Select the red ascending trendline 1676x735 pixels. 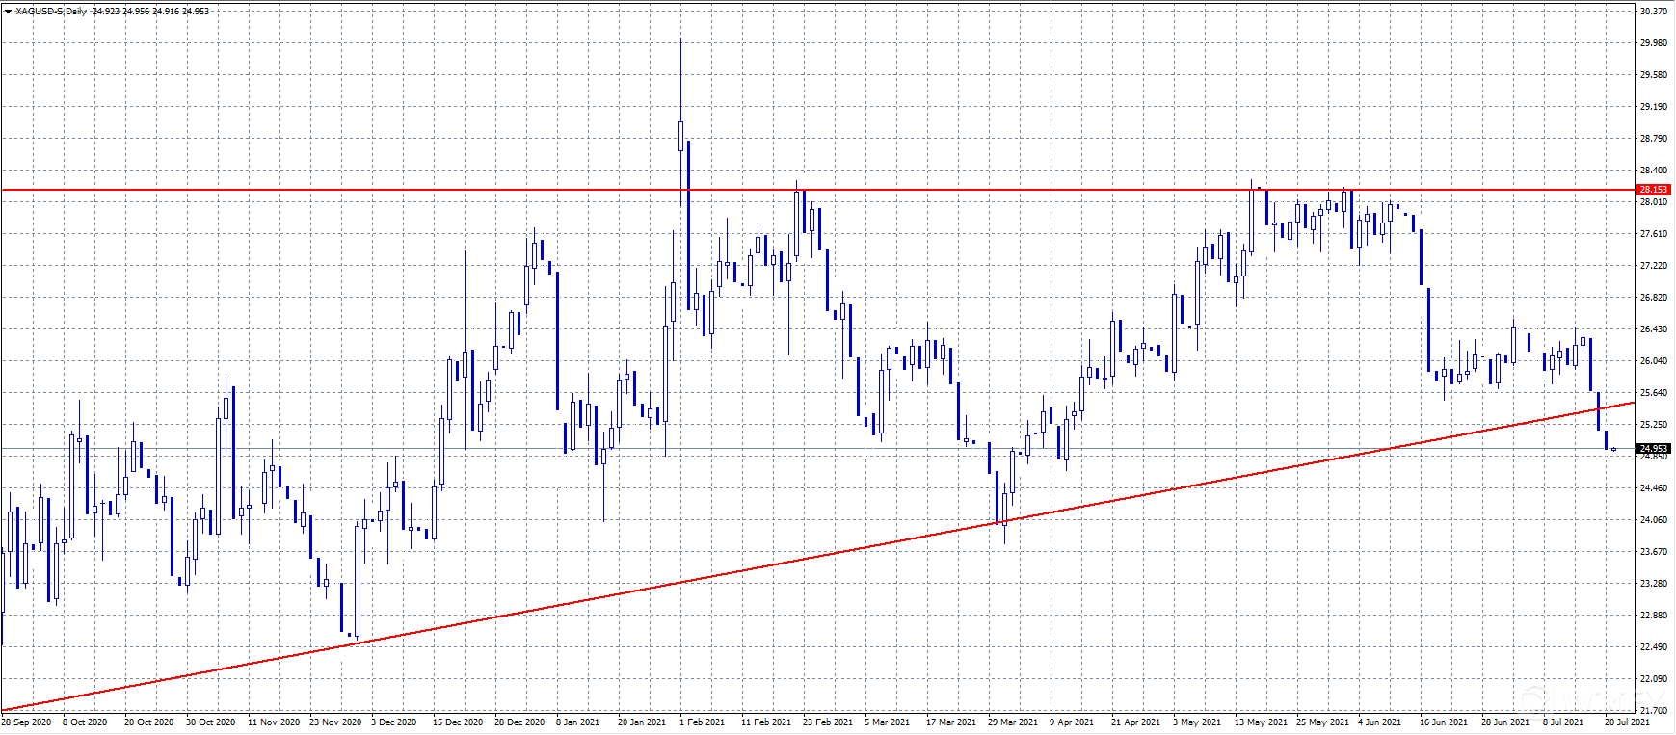[x=818, y=557]
